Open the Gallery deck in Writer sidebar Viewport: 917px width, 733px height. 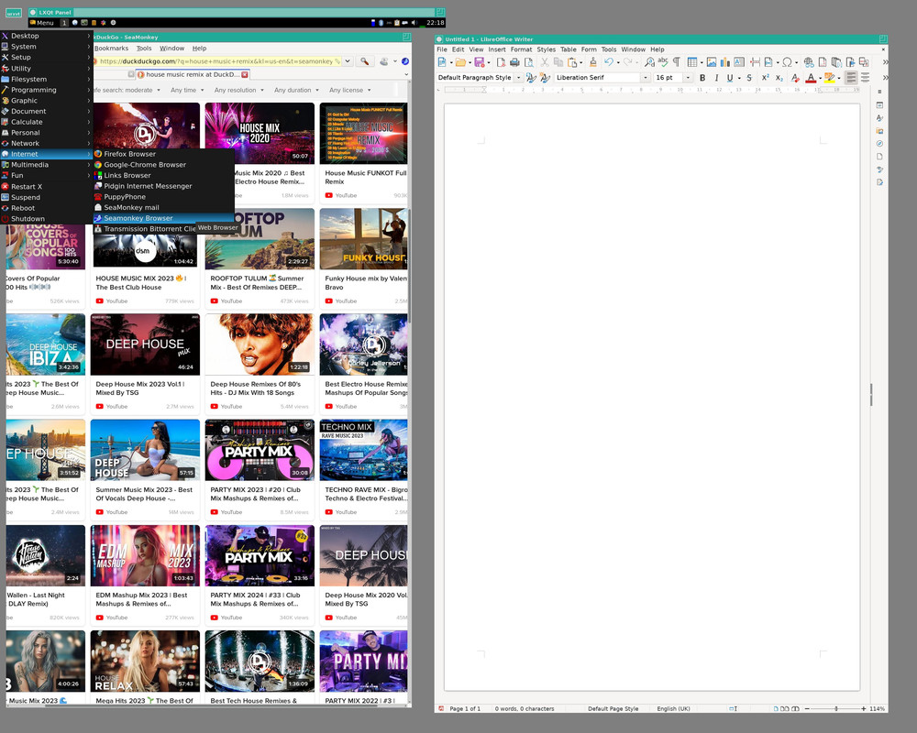point(879,131)
